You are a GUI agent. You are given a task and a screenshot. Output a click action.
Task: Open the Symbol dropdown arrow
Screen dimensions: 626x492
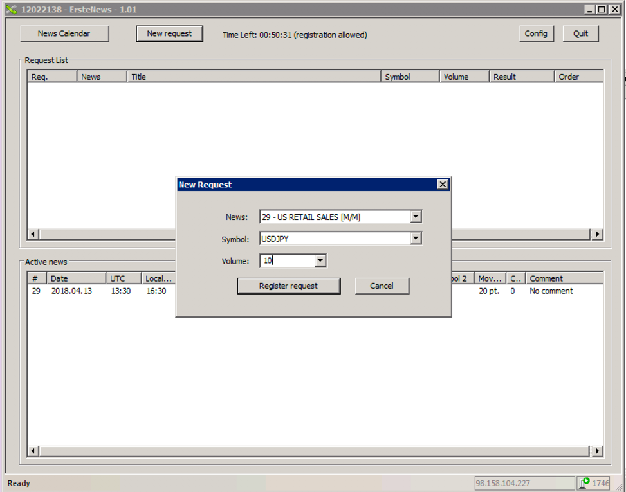tap(416, 239)
